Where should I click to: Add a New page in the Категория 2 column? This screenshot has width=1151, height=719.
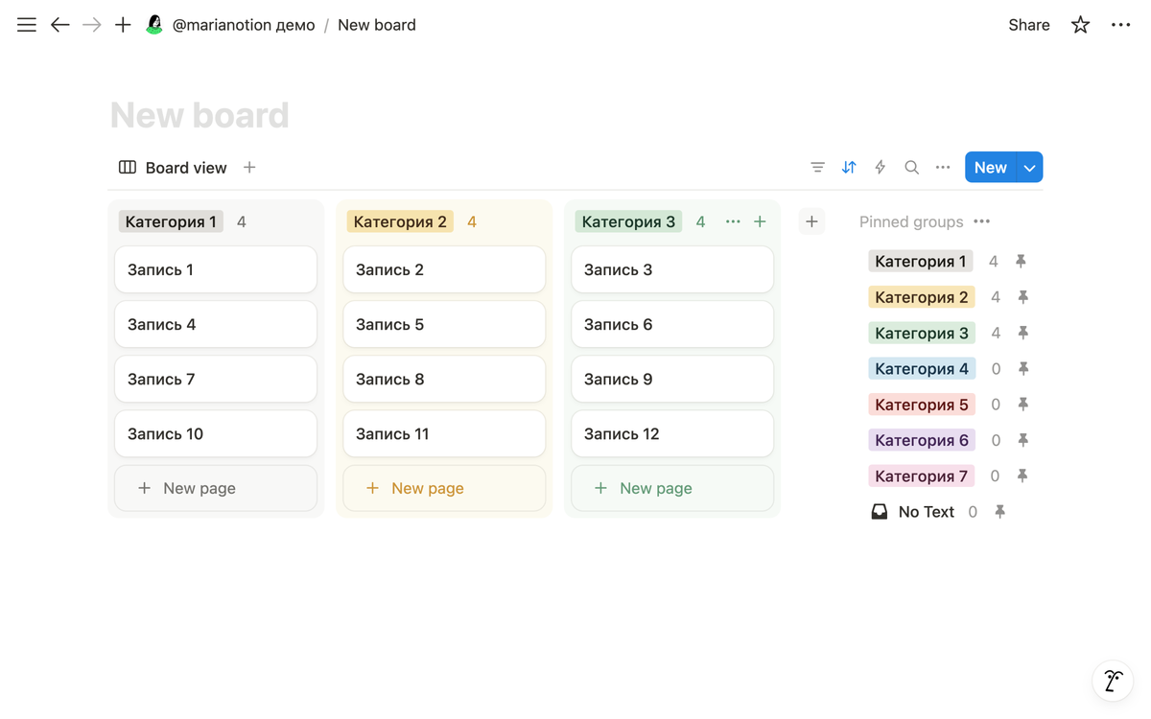pyautogui.click(x=444, y=488)
